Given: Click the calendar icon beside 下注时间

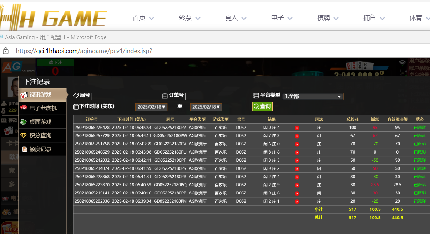Looking at the screenshot, I should coord(76,106).
